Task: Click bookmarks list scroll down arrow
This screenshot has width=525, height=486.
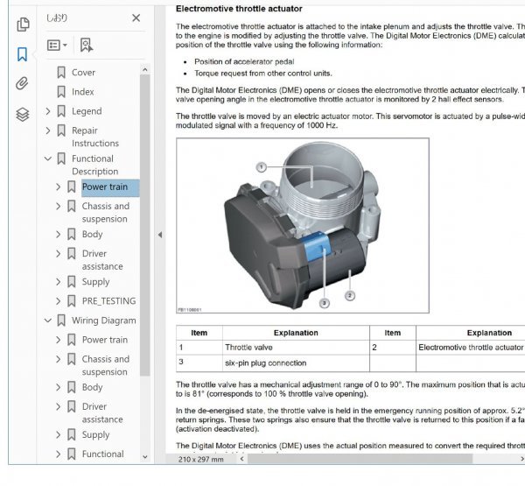Action: 145,456
